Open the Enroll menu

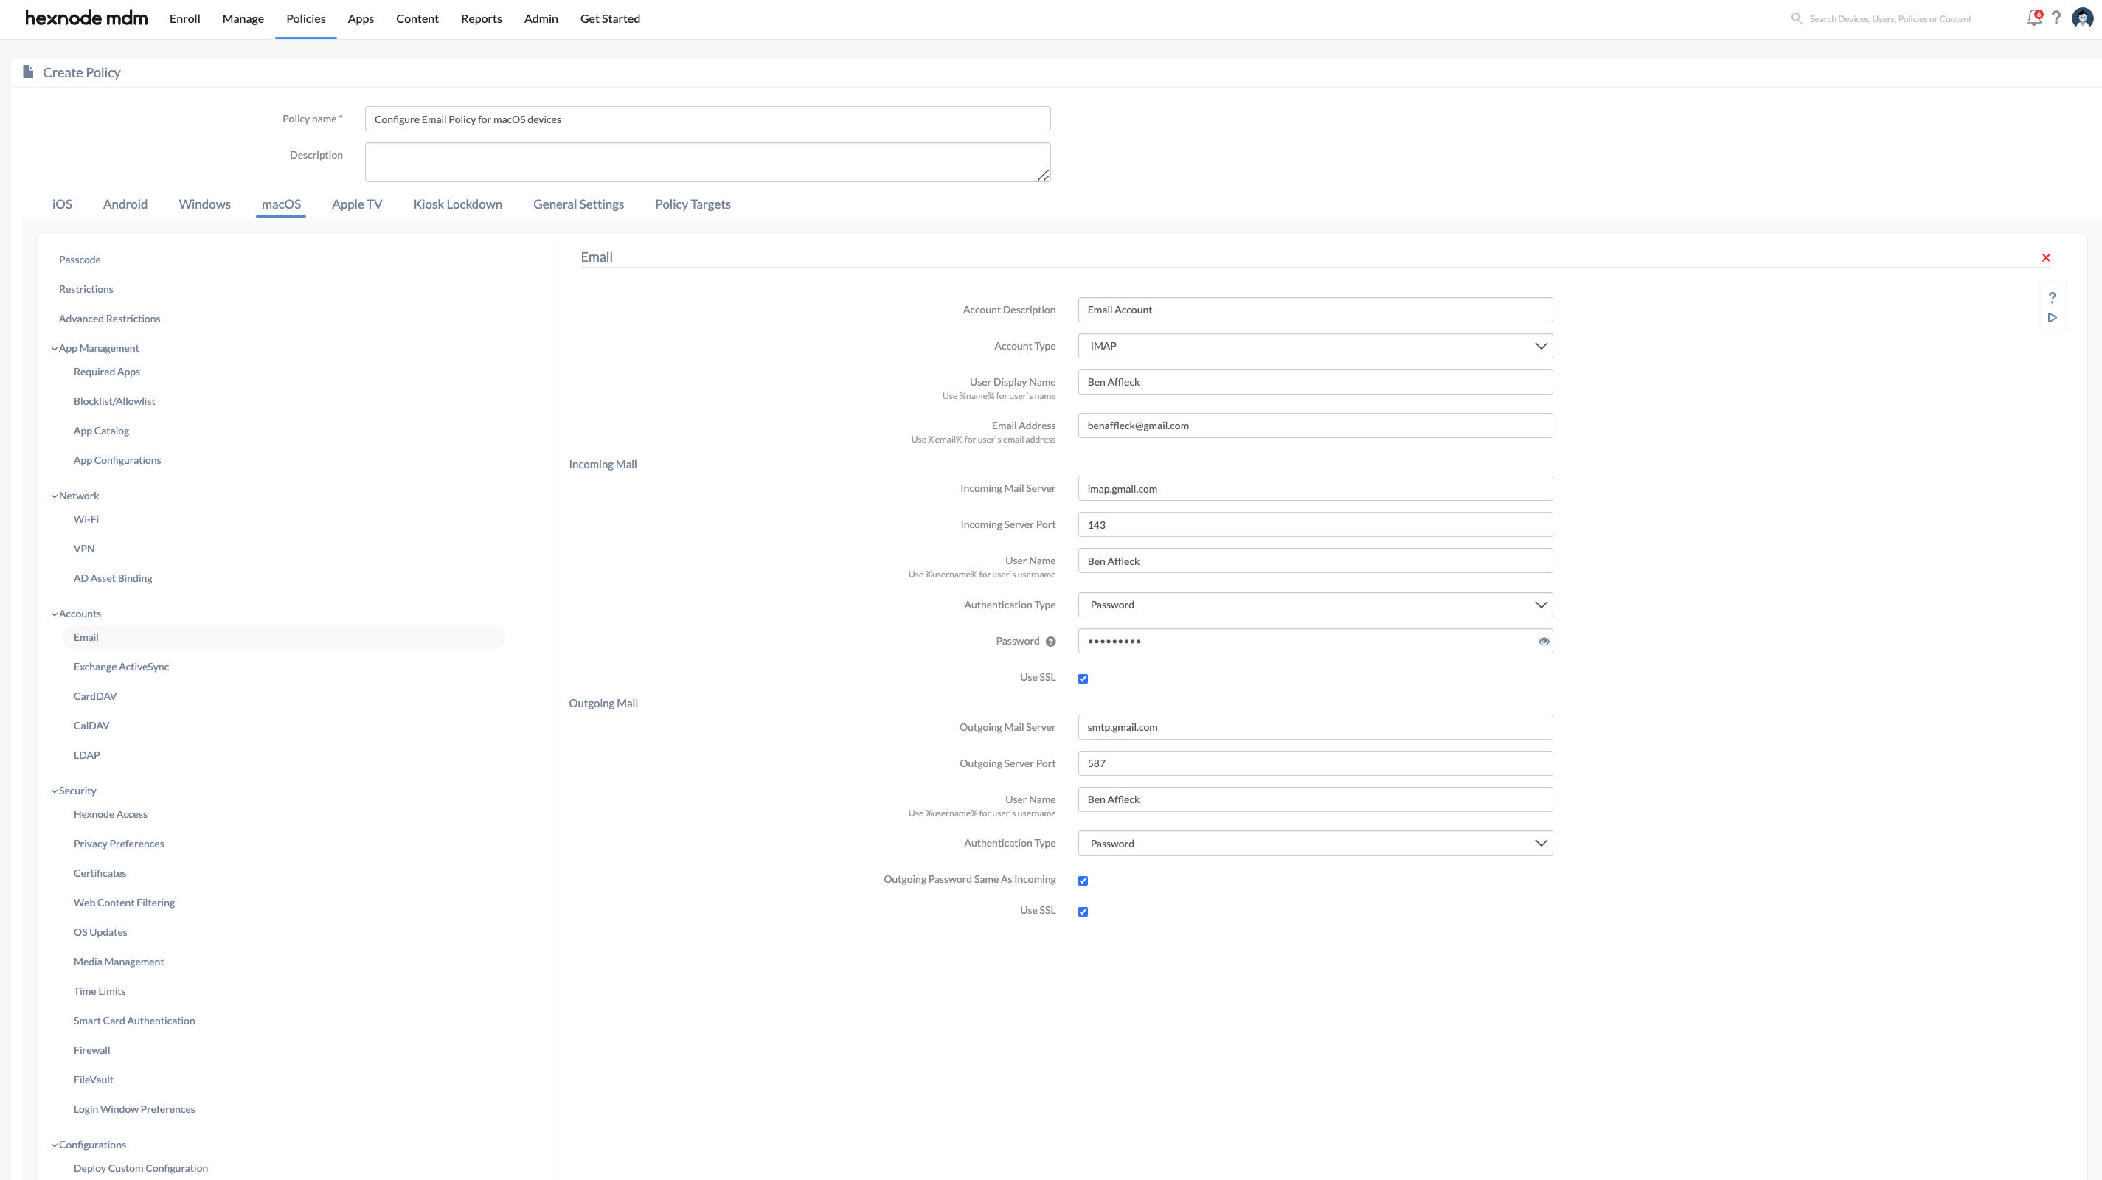click(x=184, y=18)
